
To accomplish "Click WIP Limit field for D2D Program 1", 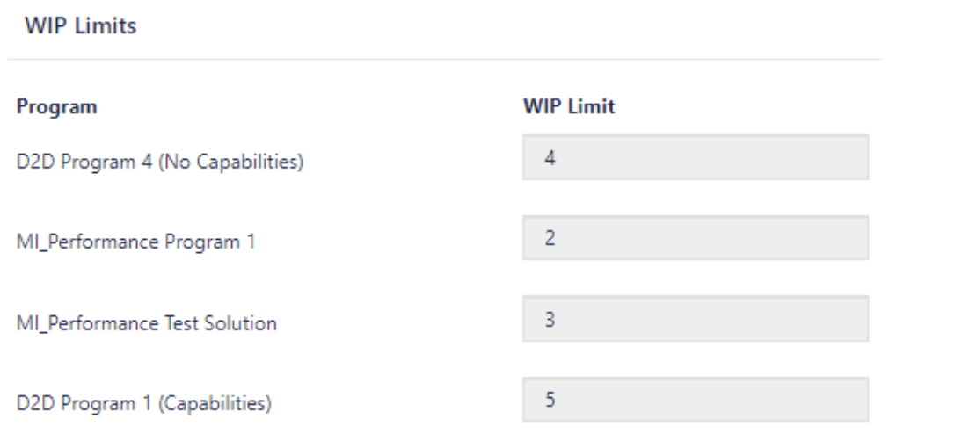I will click(696, 400).
